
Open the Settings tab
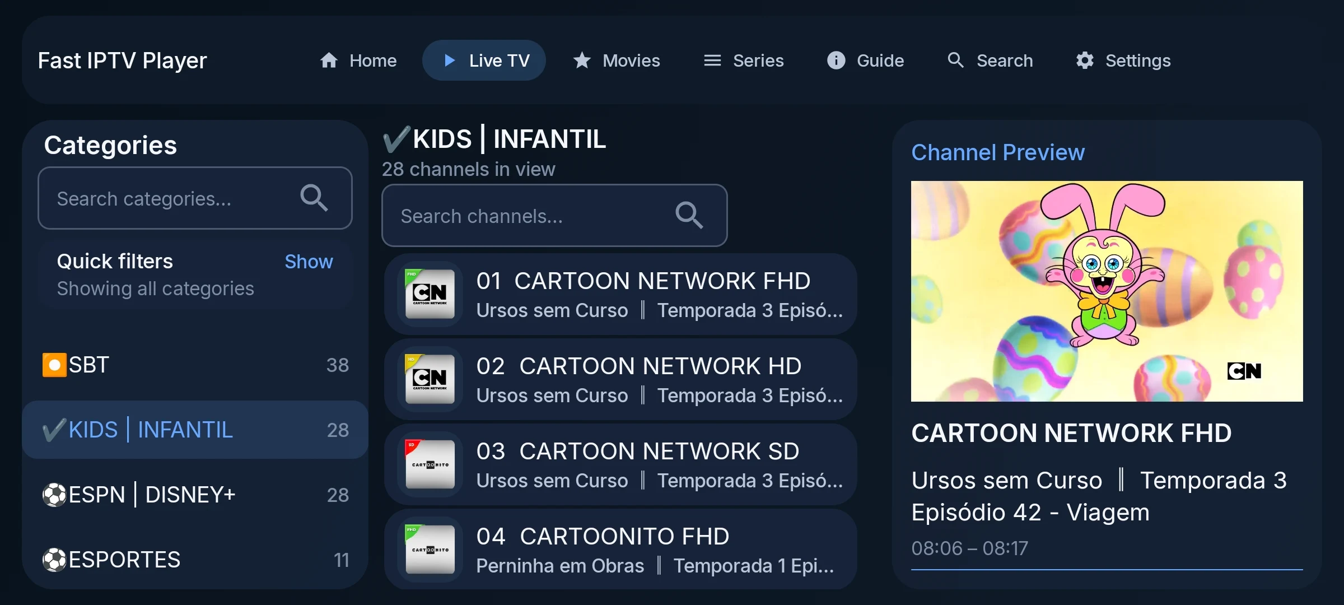coord(1123,60)
